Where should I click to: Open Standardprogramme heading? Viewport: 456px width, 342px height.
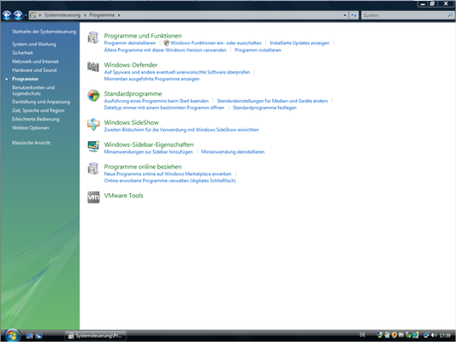[133, 93]
